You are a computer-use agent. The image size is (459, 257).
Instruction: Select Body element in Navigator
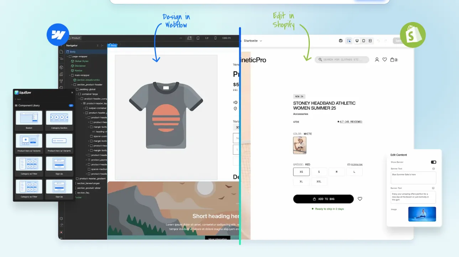[73, 52]
